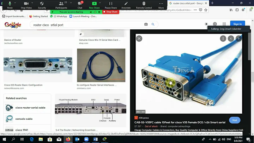Viewport: 254px width, 143px height.
Task: Open taskbar search
Action: (x=13, y=139)
